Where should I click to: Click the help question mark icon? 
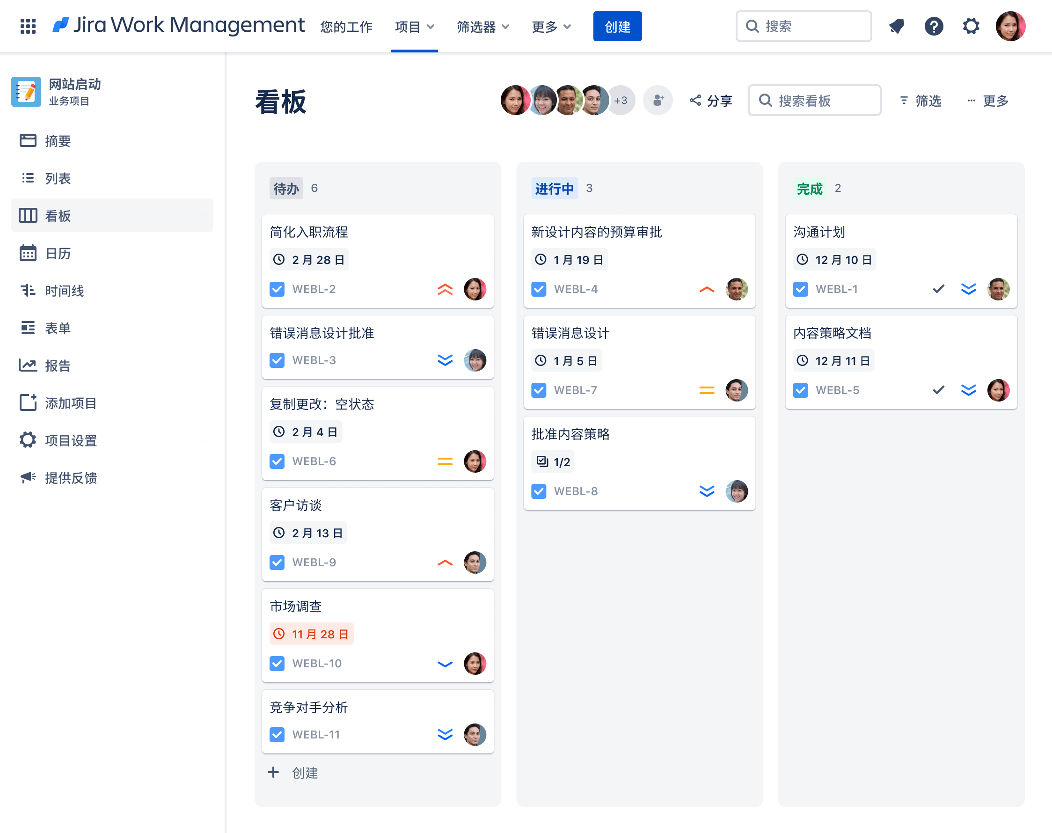tap(934, 26)
